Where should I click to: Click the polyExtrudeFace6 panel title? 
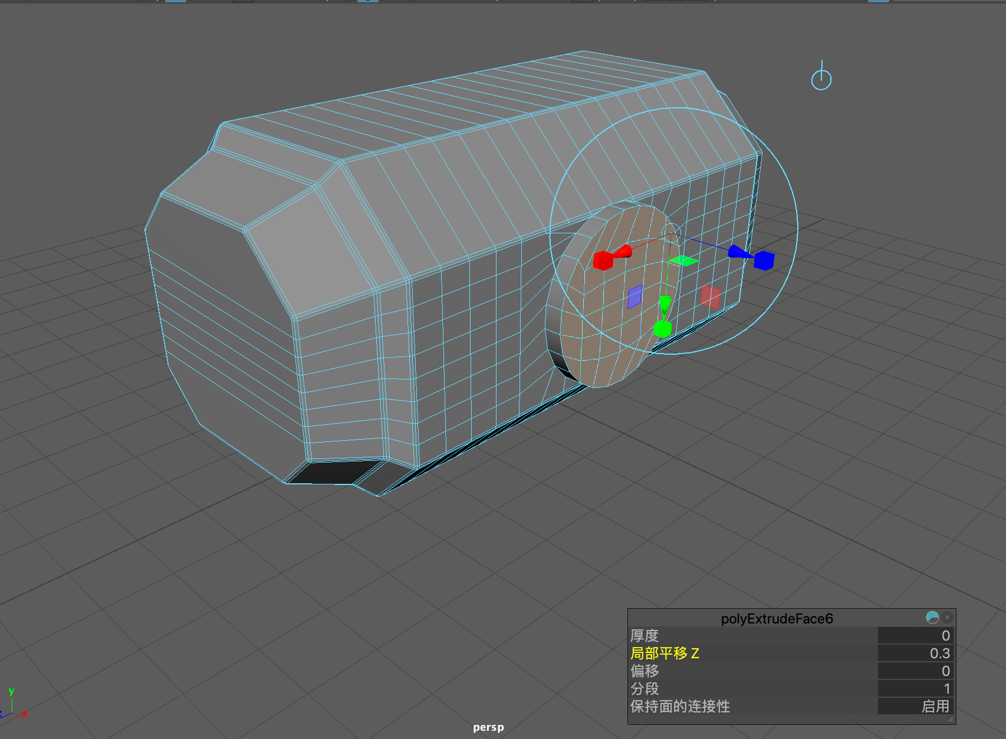tap(777, 618)
